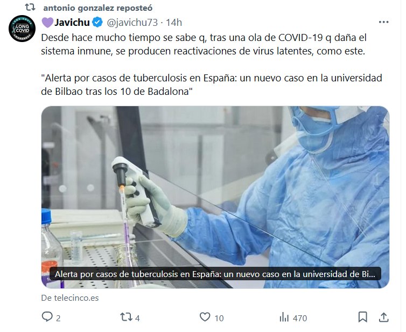Viewport: 406px width, 332px height.
Task: Click the repost arrows icon below post
Action: pyautogui.click(x=126, y=317)
